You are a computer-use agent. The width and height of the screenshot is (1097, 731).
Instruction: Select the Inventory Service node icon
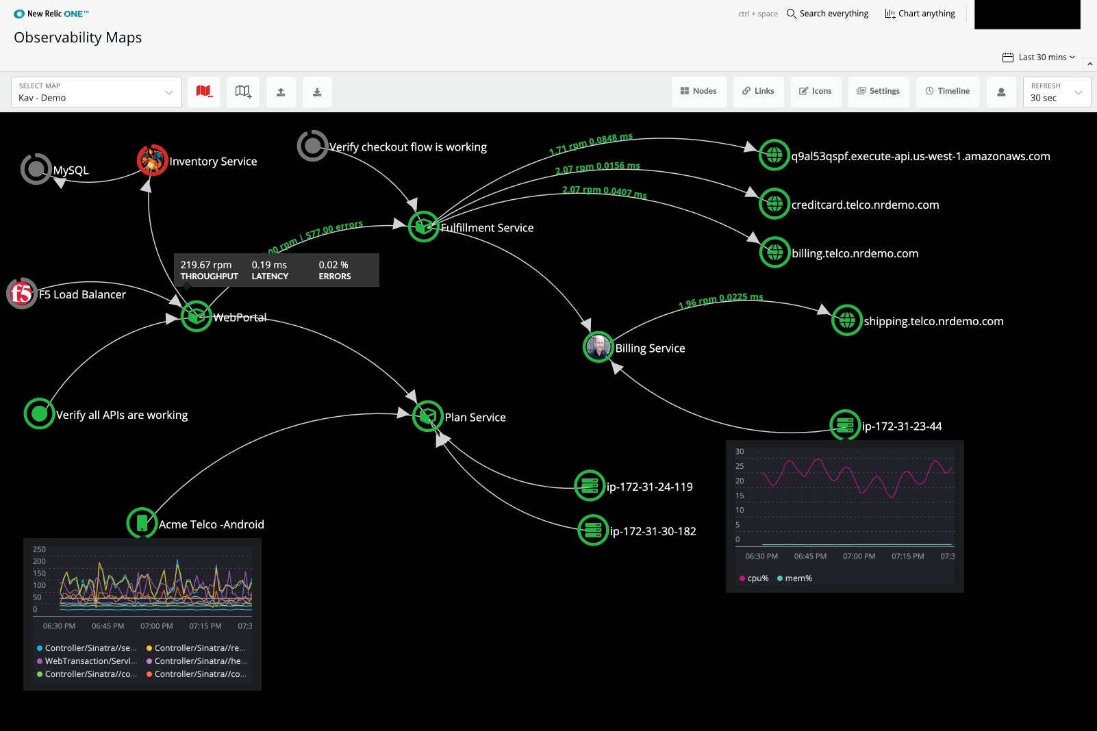[x=153, y=160]
